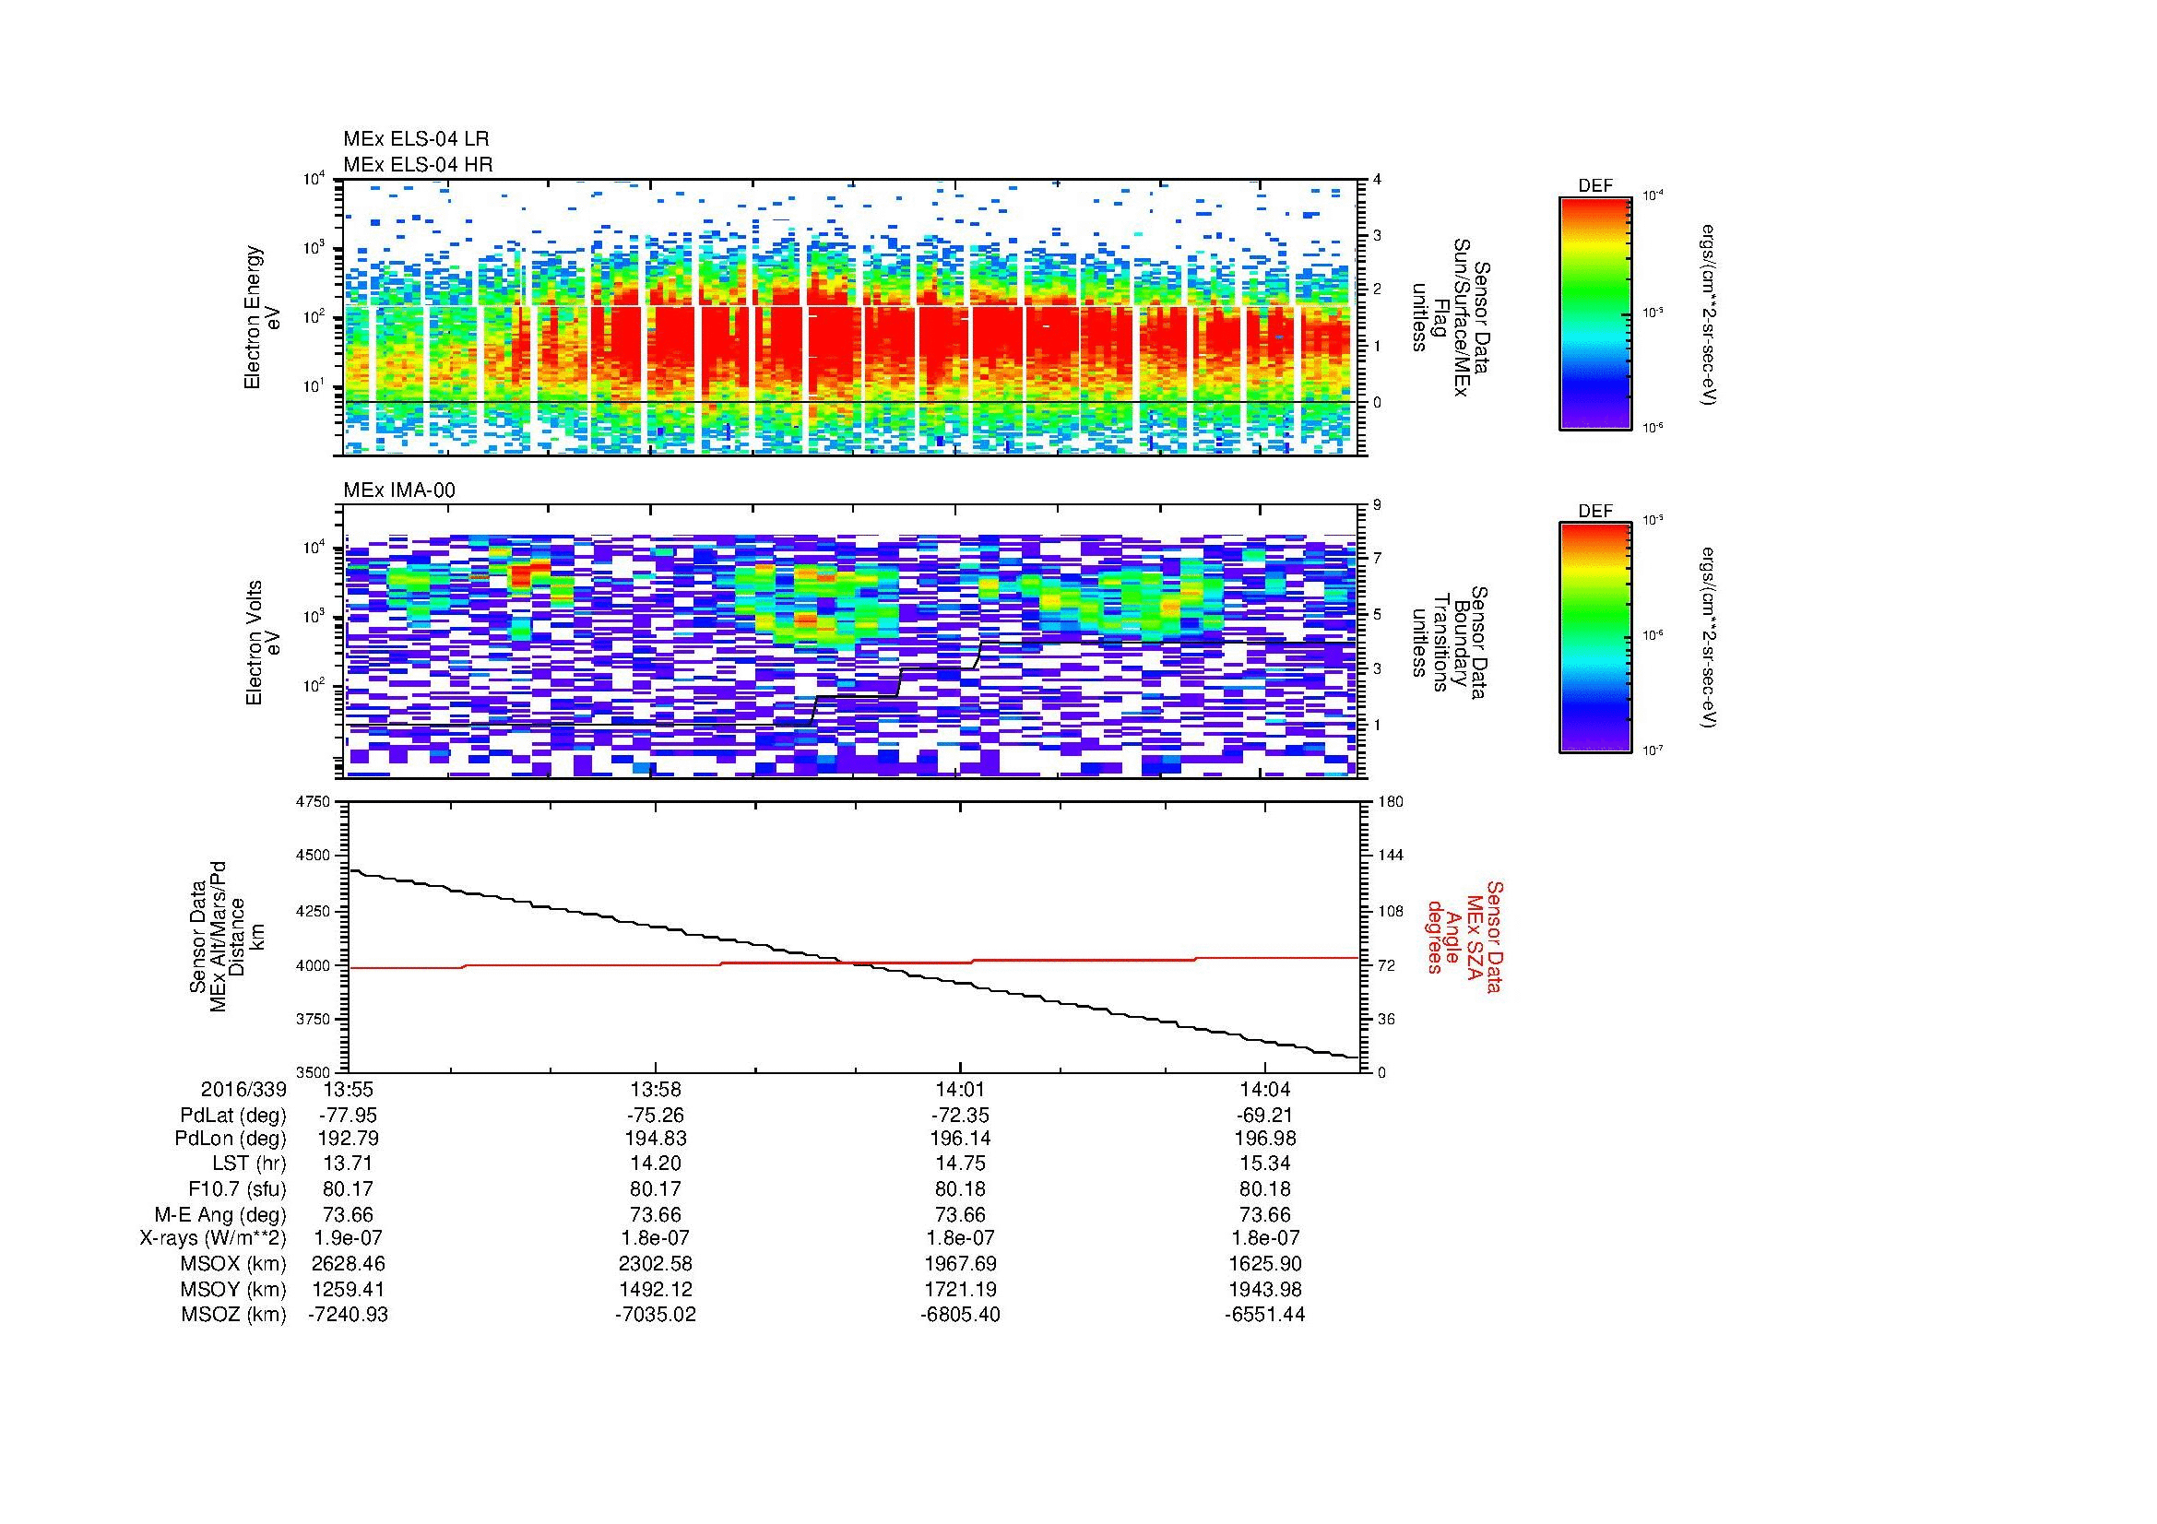
Task: Click the ELS panel DEF color bar
Action: (1594, 313)
